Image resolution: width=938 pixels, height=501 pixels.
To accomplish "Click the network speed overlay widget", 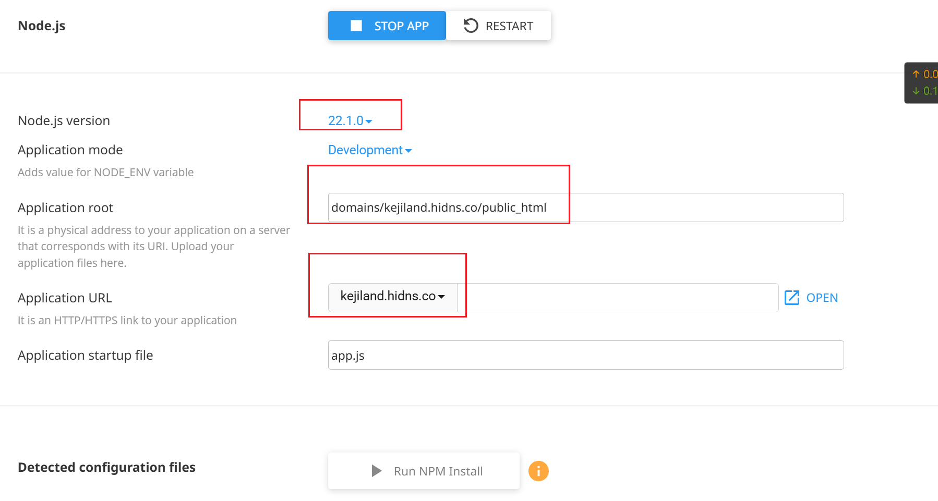I will tap(922, 83).
